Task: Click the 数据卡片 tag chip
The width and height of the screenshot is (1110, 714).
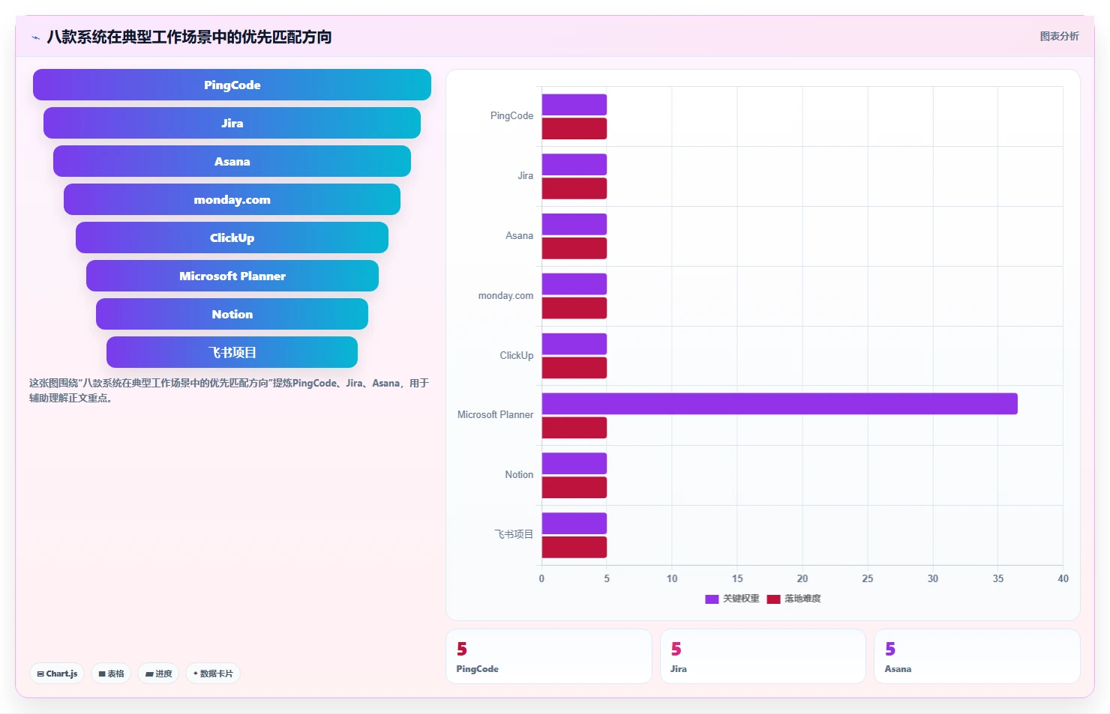Action: point(213,674)
